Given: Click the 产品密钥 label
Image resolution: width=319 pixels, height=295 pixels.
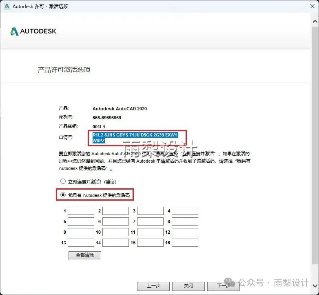Looking at the screenshot, I should click(69, 126).
